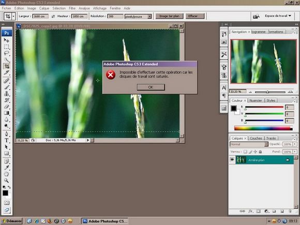Select the History Brush tool
This screenshot has height=225, width=300.
6,100
